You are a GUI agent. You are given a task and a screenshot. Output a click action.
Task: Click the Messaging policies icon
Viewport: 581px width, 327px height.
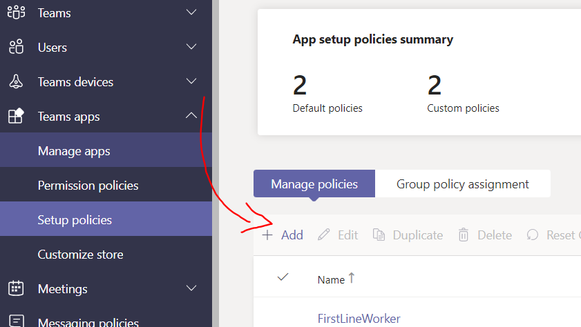pyautogui.click(x=16, y=321)
